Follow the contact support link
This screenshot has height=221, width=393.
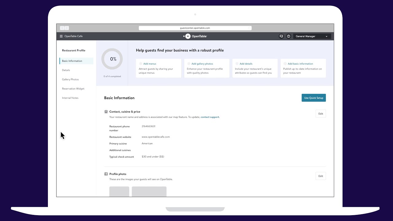pos(210,117)
